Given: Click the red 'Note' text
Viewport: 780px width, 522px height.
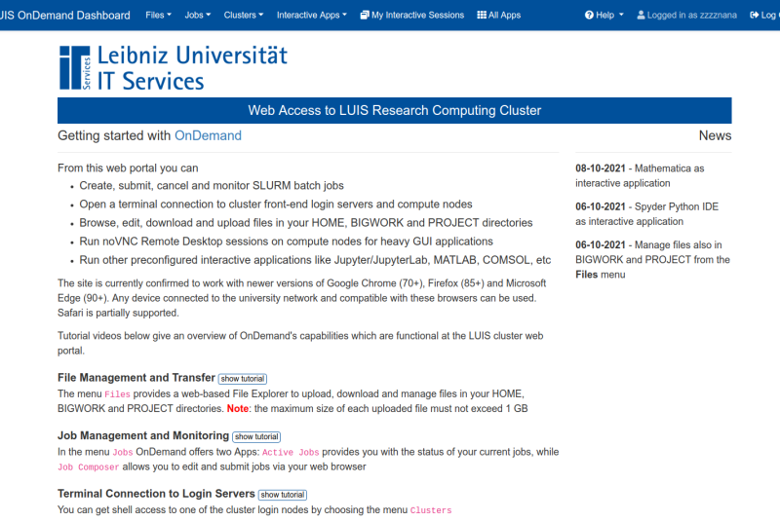Looking at the screenshot, I should 238,408.
